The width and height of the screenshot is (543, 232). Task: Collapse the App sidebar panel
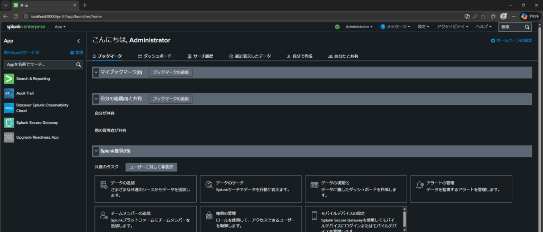(78, 41)
